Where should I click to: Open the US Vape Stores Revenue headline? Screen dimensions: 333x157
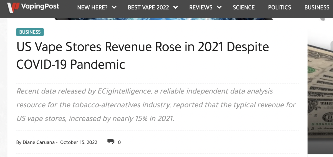point(142,56)
